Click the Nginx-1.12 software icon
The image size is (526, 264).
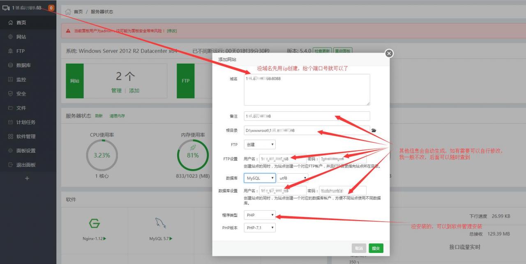pos(95,224)
